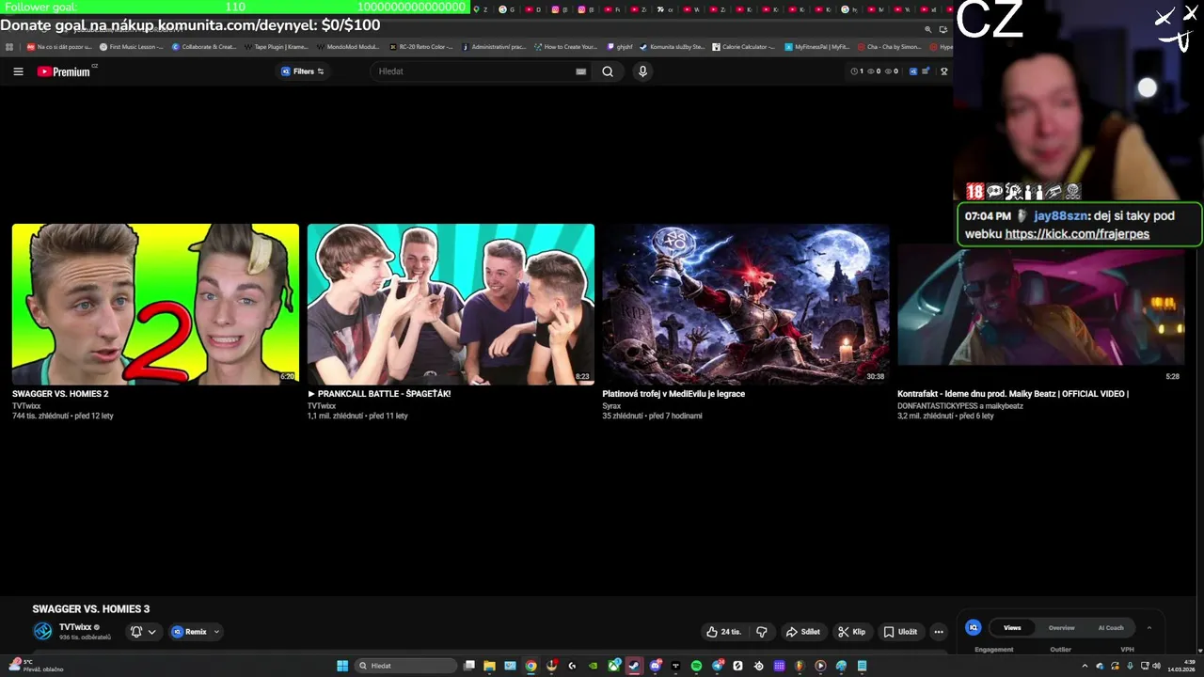Open File Explorer from the taskbar
This screenshot has width=1204, height=677.
[x=489, y=666]
